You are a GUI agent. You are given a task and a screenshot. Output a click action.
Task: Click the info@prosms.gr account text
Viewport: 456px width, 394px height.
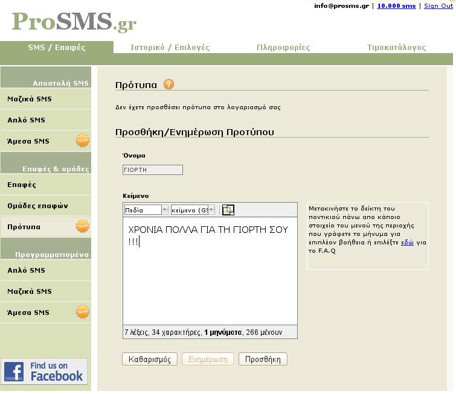click(x=341, y=6)
